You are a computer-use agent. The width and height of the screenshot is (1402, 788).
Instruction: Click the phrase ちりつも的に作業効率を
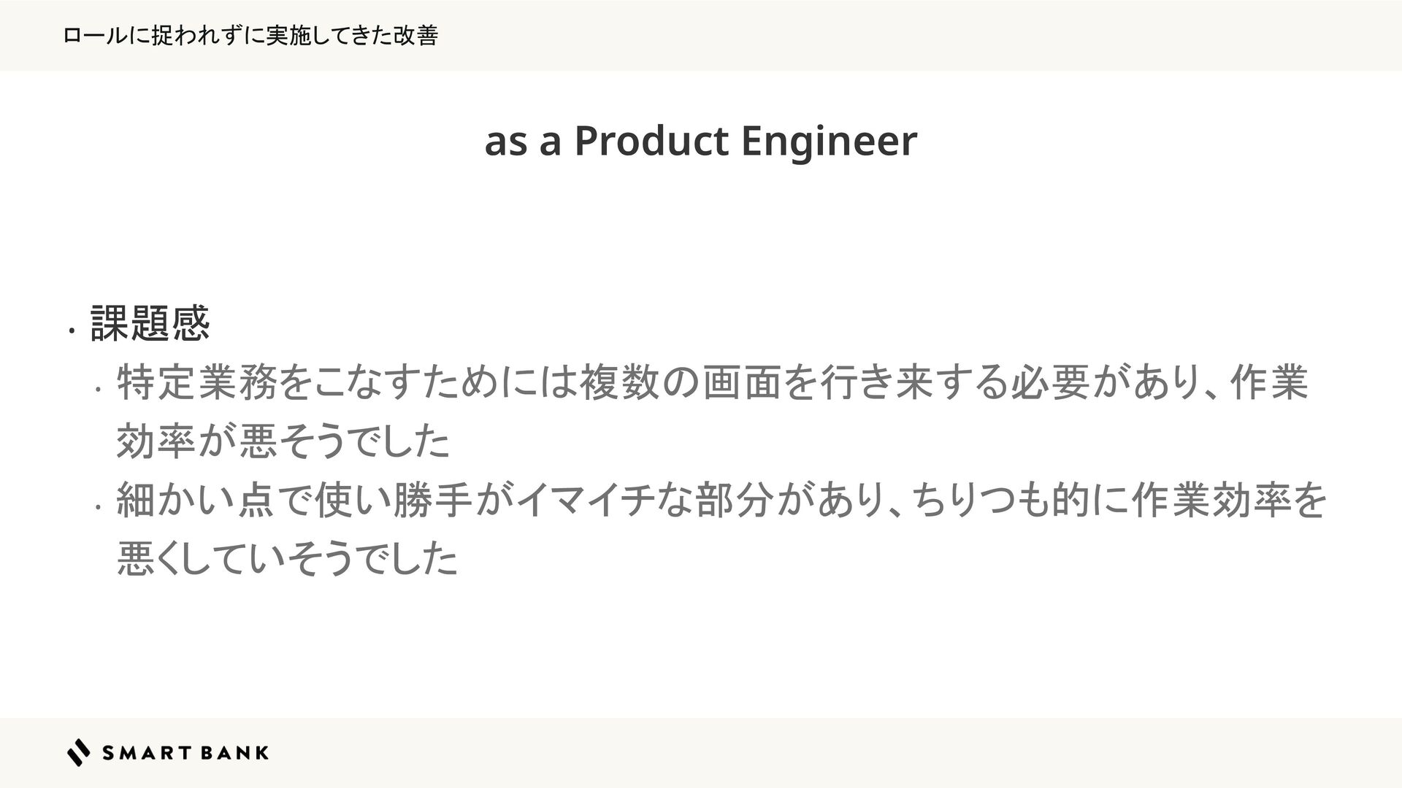click(x=1120, y=501)
